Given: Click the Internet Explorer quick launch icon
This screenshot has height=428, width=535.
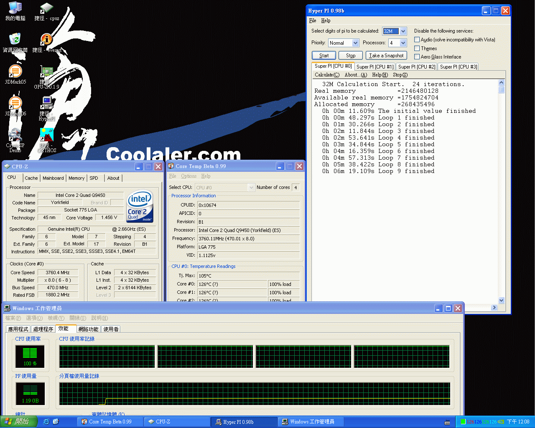Looking at the screenshot, I should tap(46, 422).
